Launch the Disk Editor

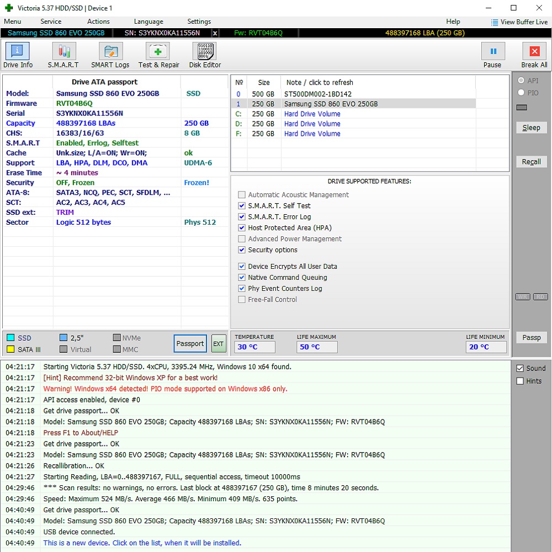click(205, 55)
